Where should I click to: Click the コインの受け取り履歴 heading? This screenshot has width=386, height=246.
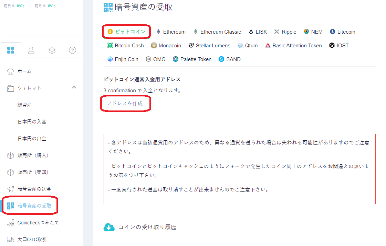pyautogui.click(x=147, y=227)
